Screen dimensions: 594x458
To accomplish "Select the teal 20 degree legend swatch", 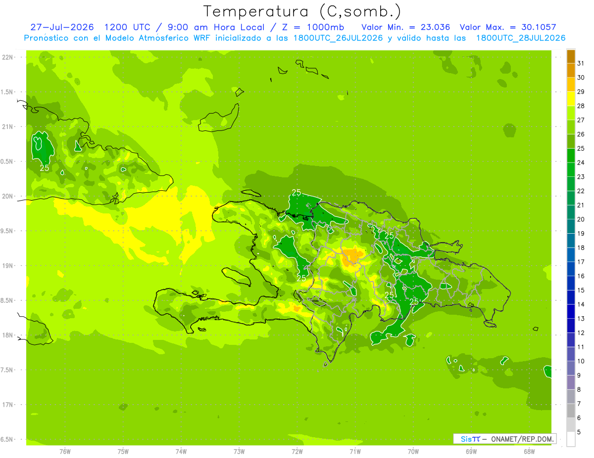I will tap(571, 212).
